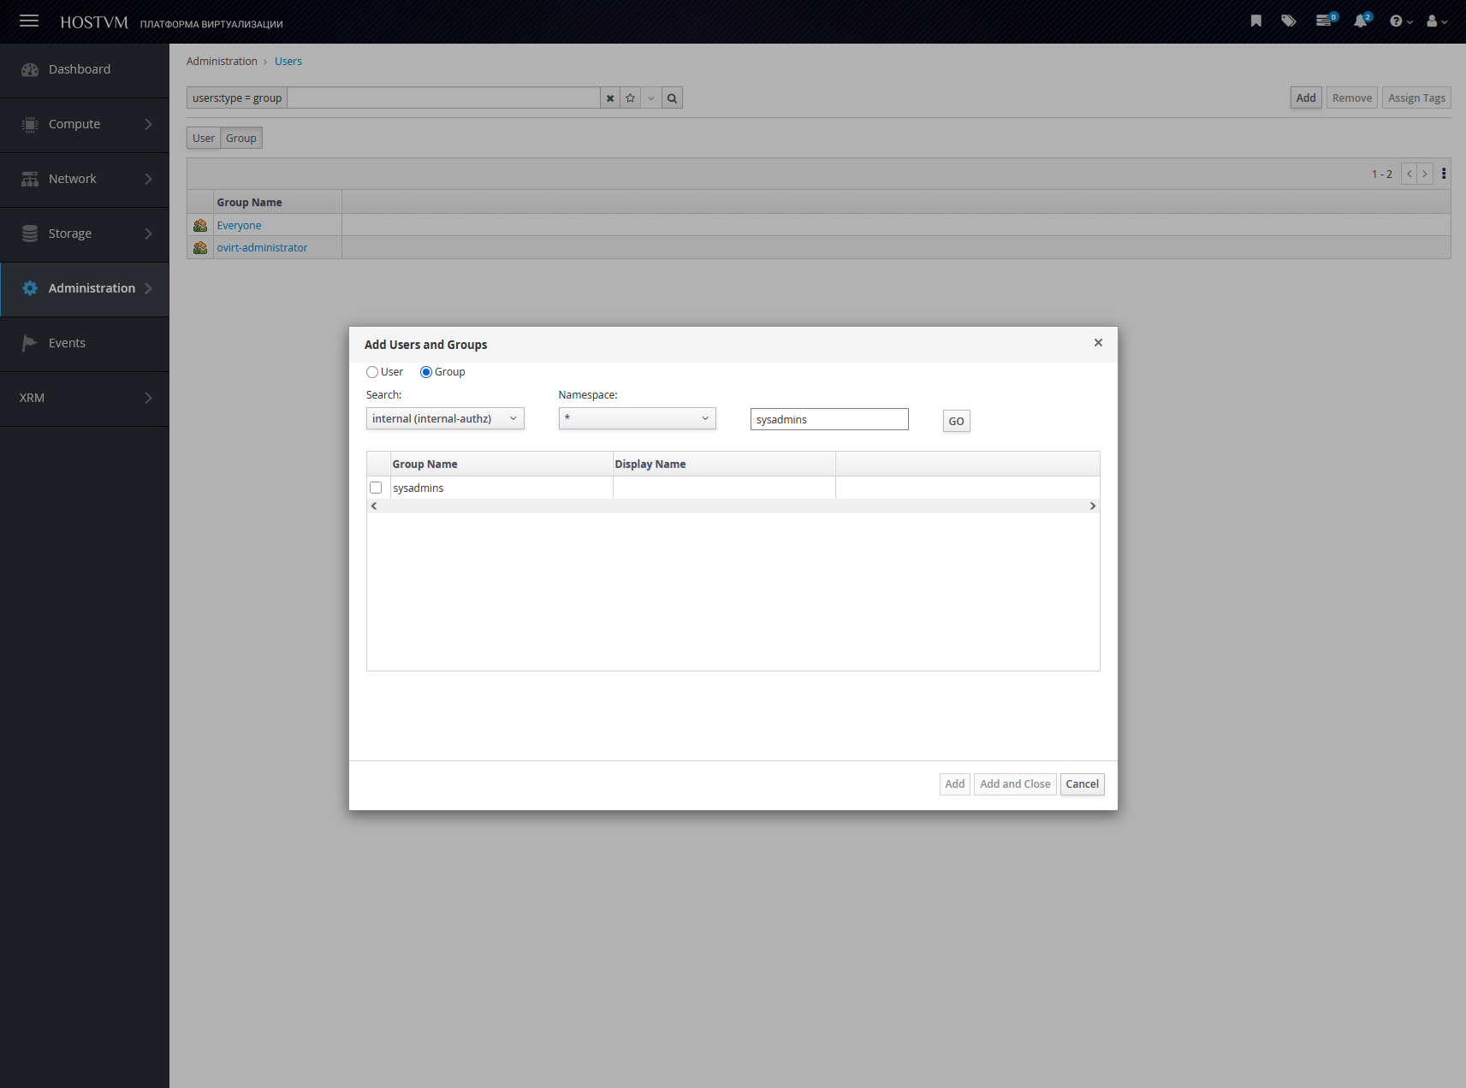This screenshot has width=1466, height=1088.
Task: Open the bookmarks icon in header
Action: (1255, 21)
